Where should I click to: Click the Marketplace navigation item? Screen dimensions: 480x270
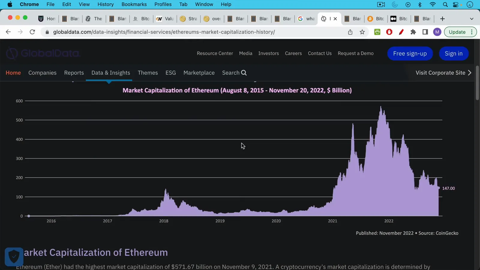199,73
